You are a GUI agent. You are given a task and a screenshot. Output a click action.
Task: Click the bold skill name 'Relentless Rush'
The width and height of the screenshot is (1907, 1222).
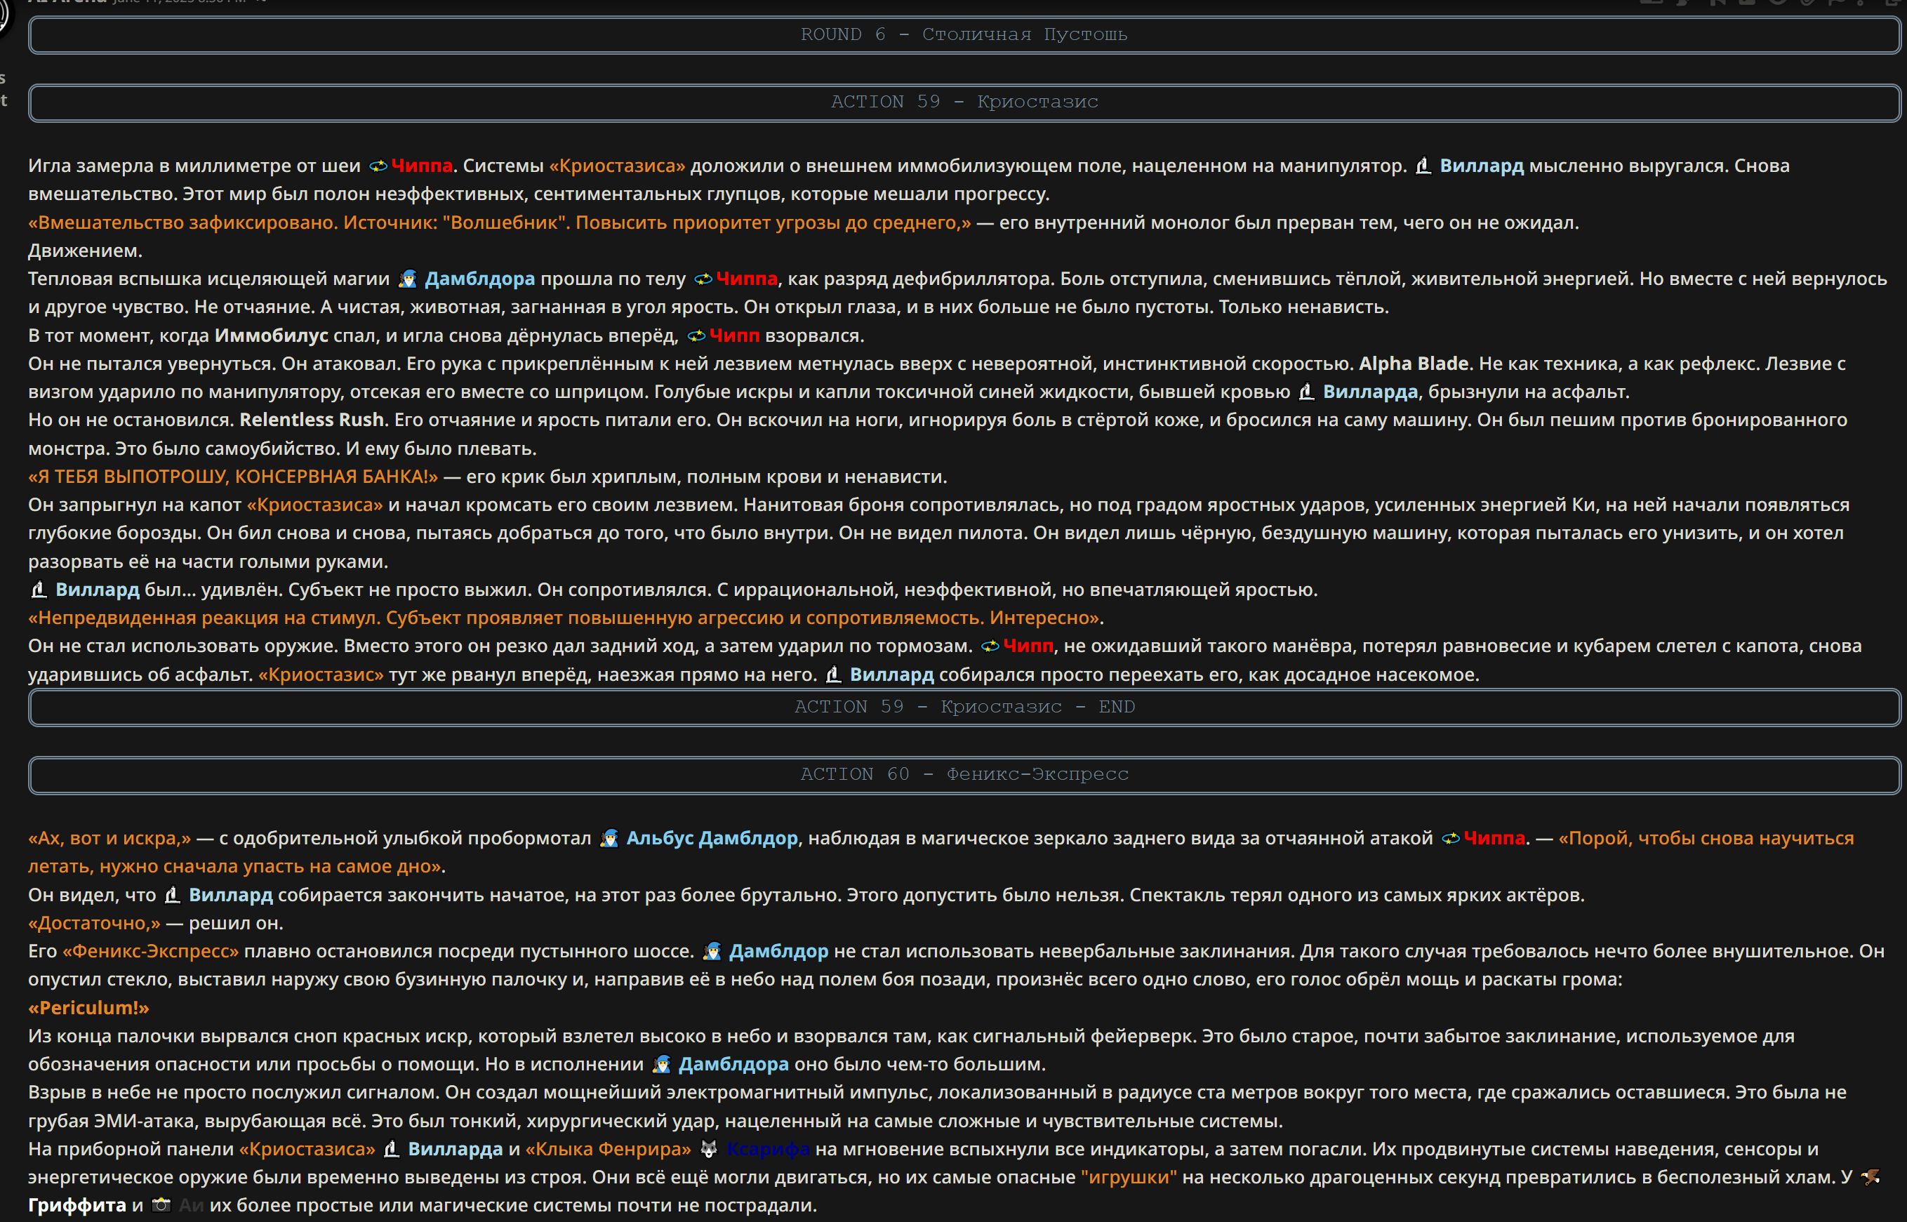pyautogui.click(x=312, y=420)
